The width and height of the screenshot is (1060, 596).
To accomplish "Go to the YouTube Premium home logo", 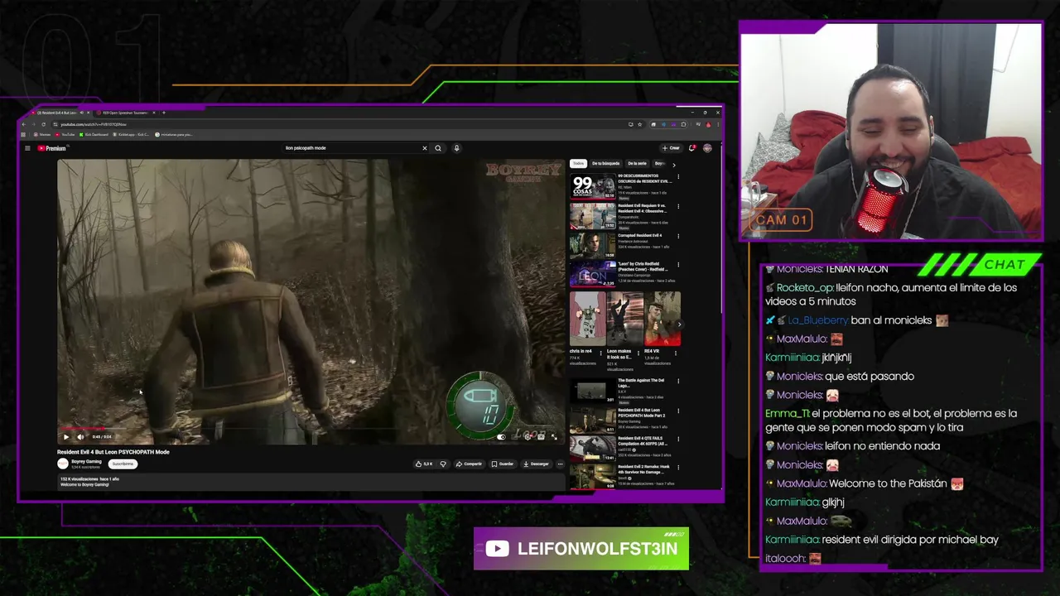I will [51, 148].
